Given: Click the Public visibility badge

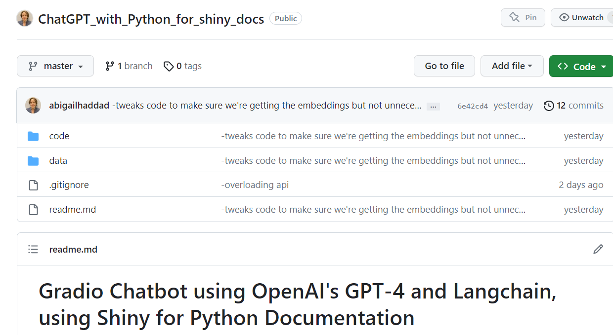Looking at the screenshot, I should 286,19.
